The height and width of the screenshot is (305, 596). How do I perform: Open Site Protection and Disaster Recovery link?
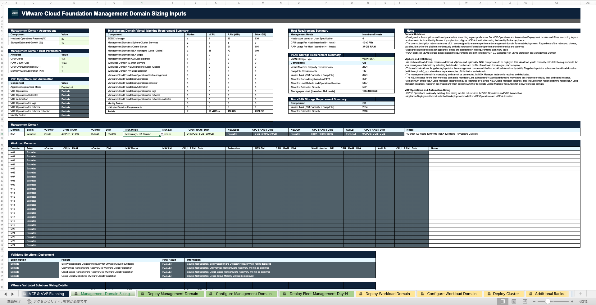[x=98, y=264]
